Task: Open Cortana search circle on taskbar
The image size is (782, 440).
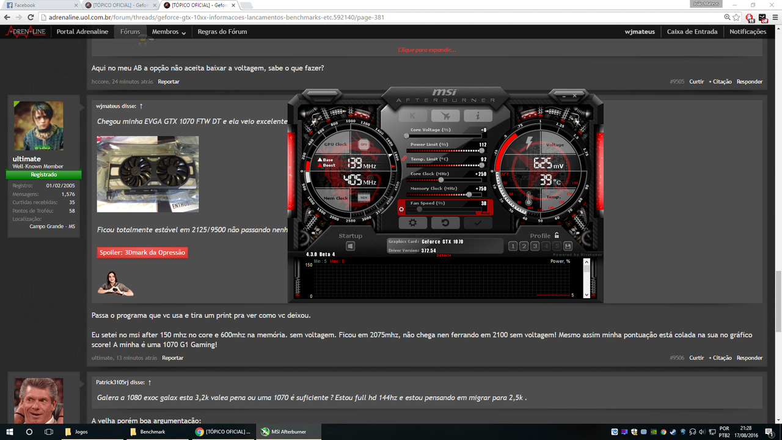Action: 29,431
